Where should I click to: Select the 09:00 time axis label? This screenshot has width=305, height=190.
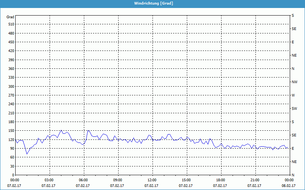(118, 180)
